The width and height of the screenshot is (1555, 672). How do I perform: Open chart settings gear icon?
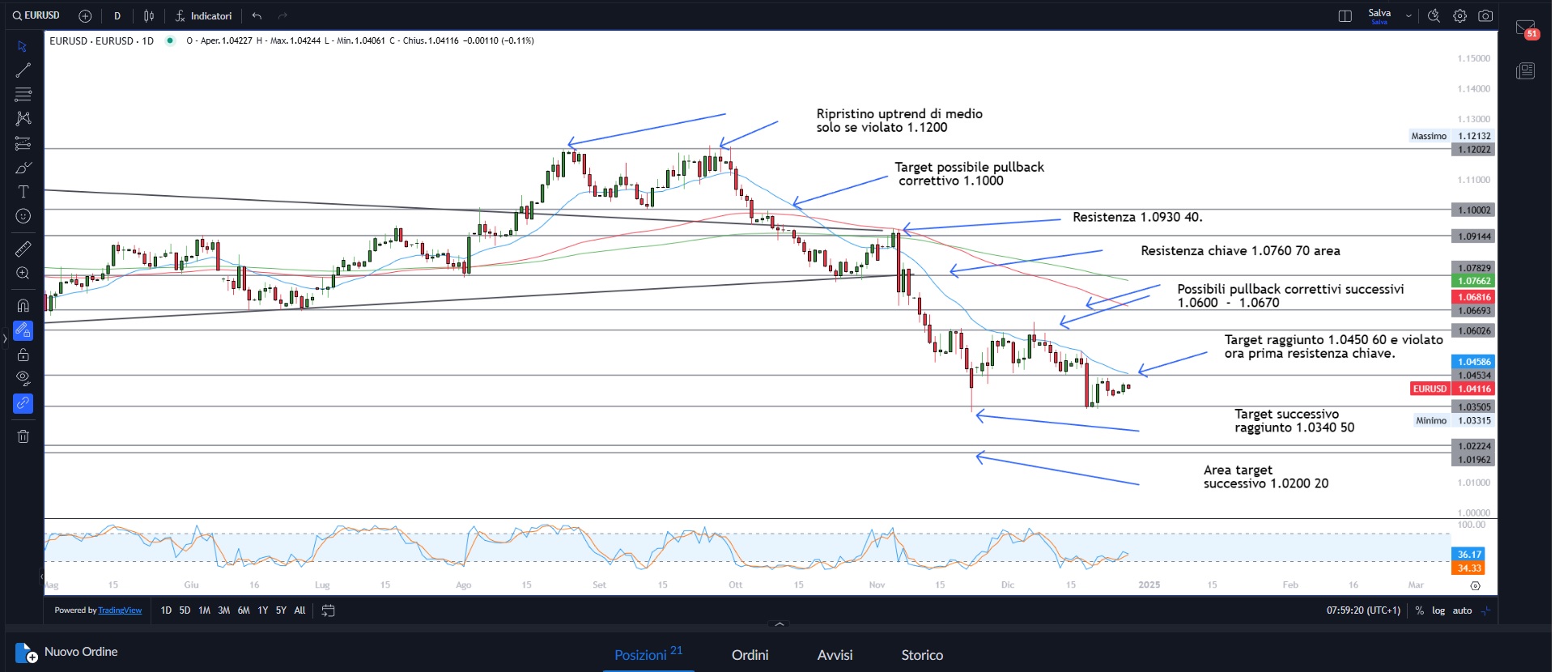click(1459, 16)
